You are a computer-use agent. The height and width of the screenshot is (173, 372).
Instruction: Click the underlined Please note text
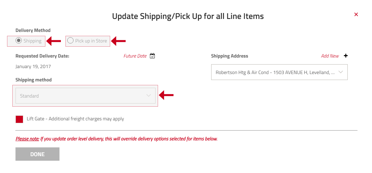[x=27, y=139]
